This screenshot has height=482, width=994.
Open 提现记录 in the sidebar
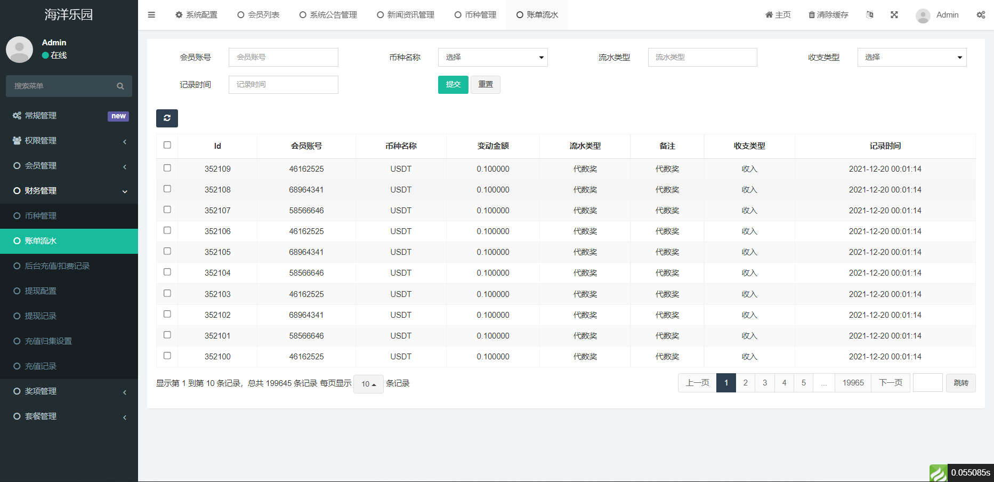69,316
